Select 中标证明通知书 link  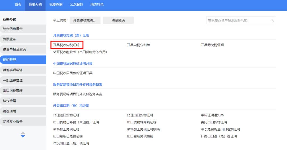(212, 115)
